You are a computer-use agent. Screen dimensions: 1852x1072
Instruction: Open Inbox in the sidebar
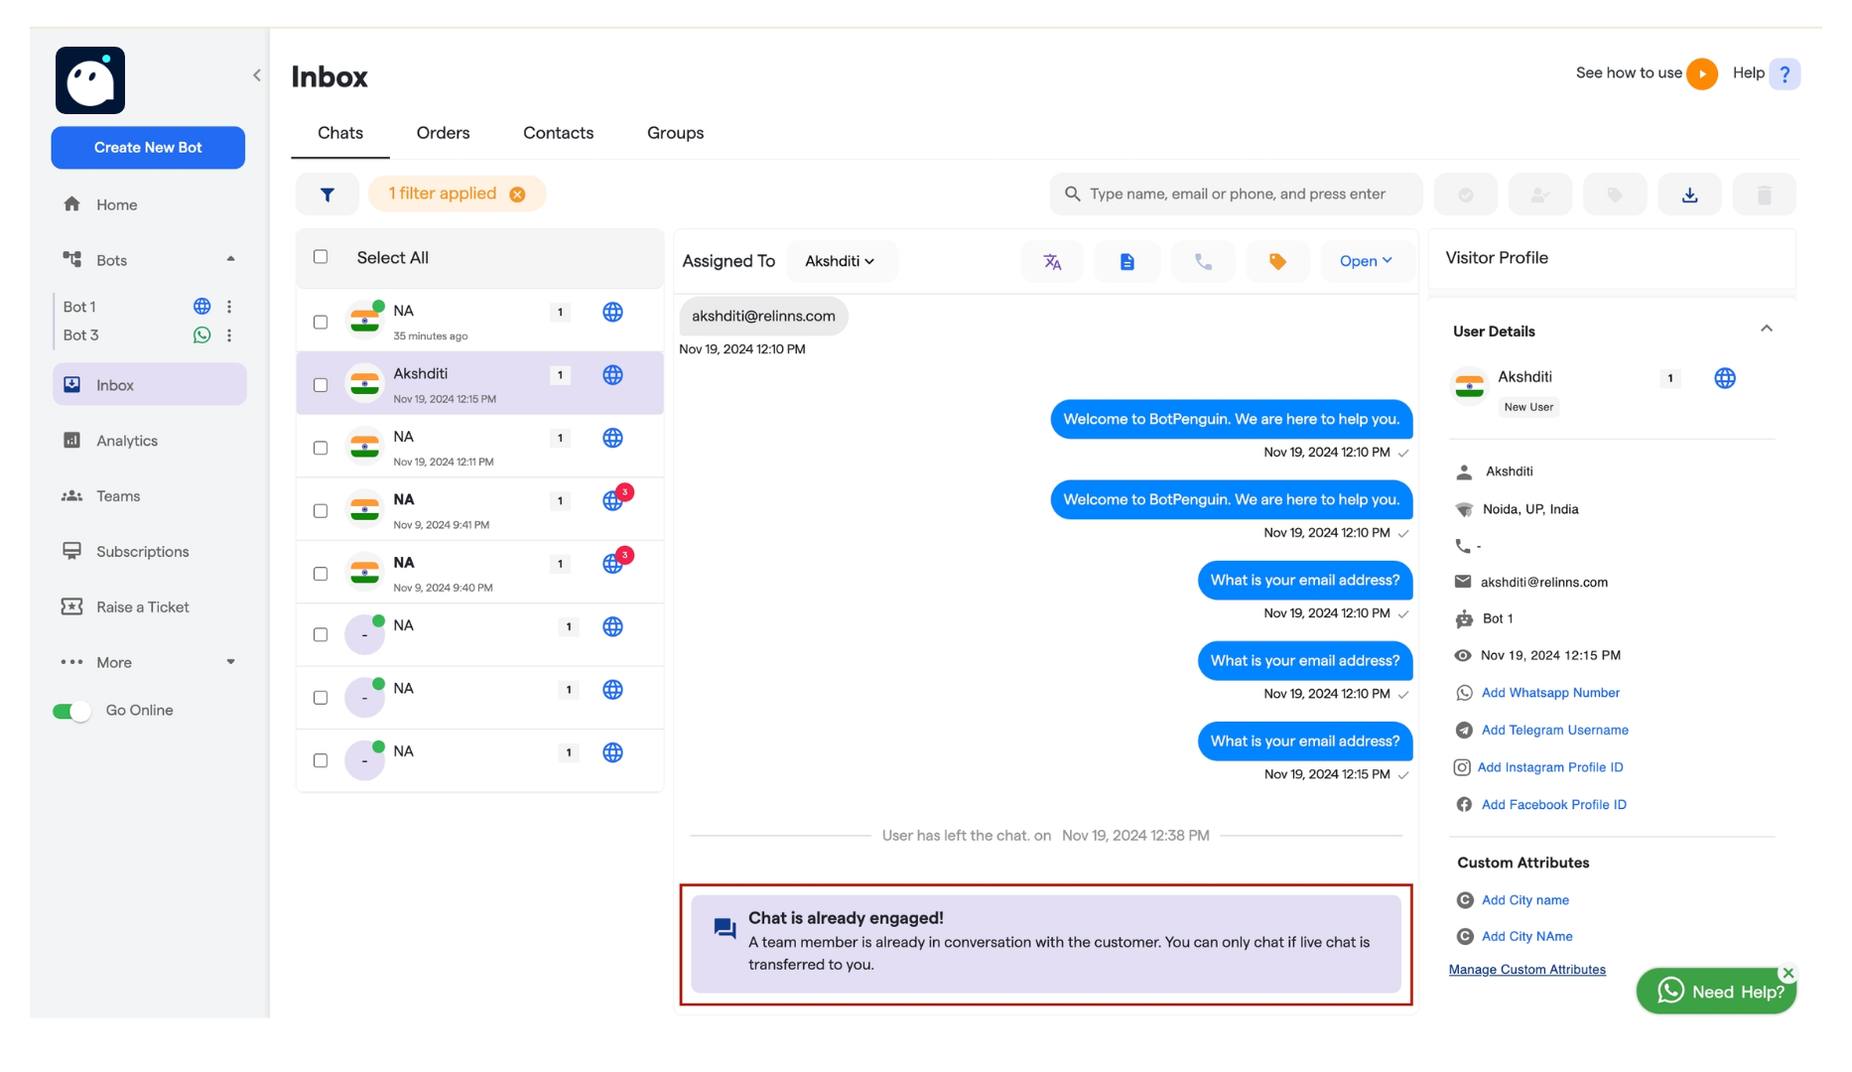pos(149,385)
